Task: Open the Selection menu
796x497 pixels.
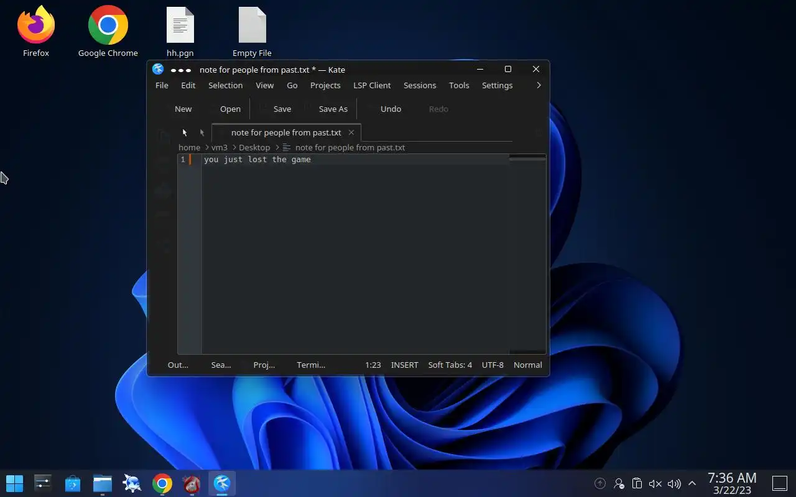Action: pyautogui.click(x=225, y=85)
